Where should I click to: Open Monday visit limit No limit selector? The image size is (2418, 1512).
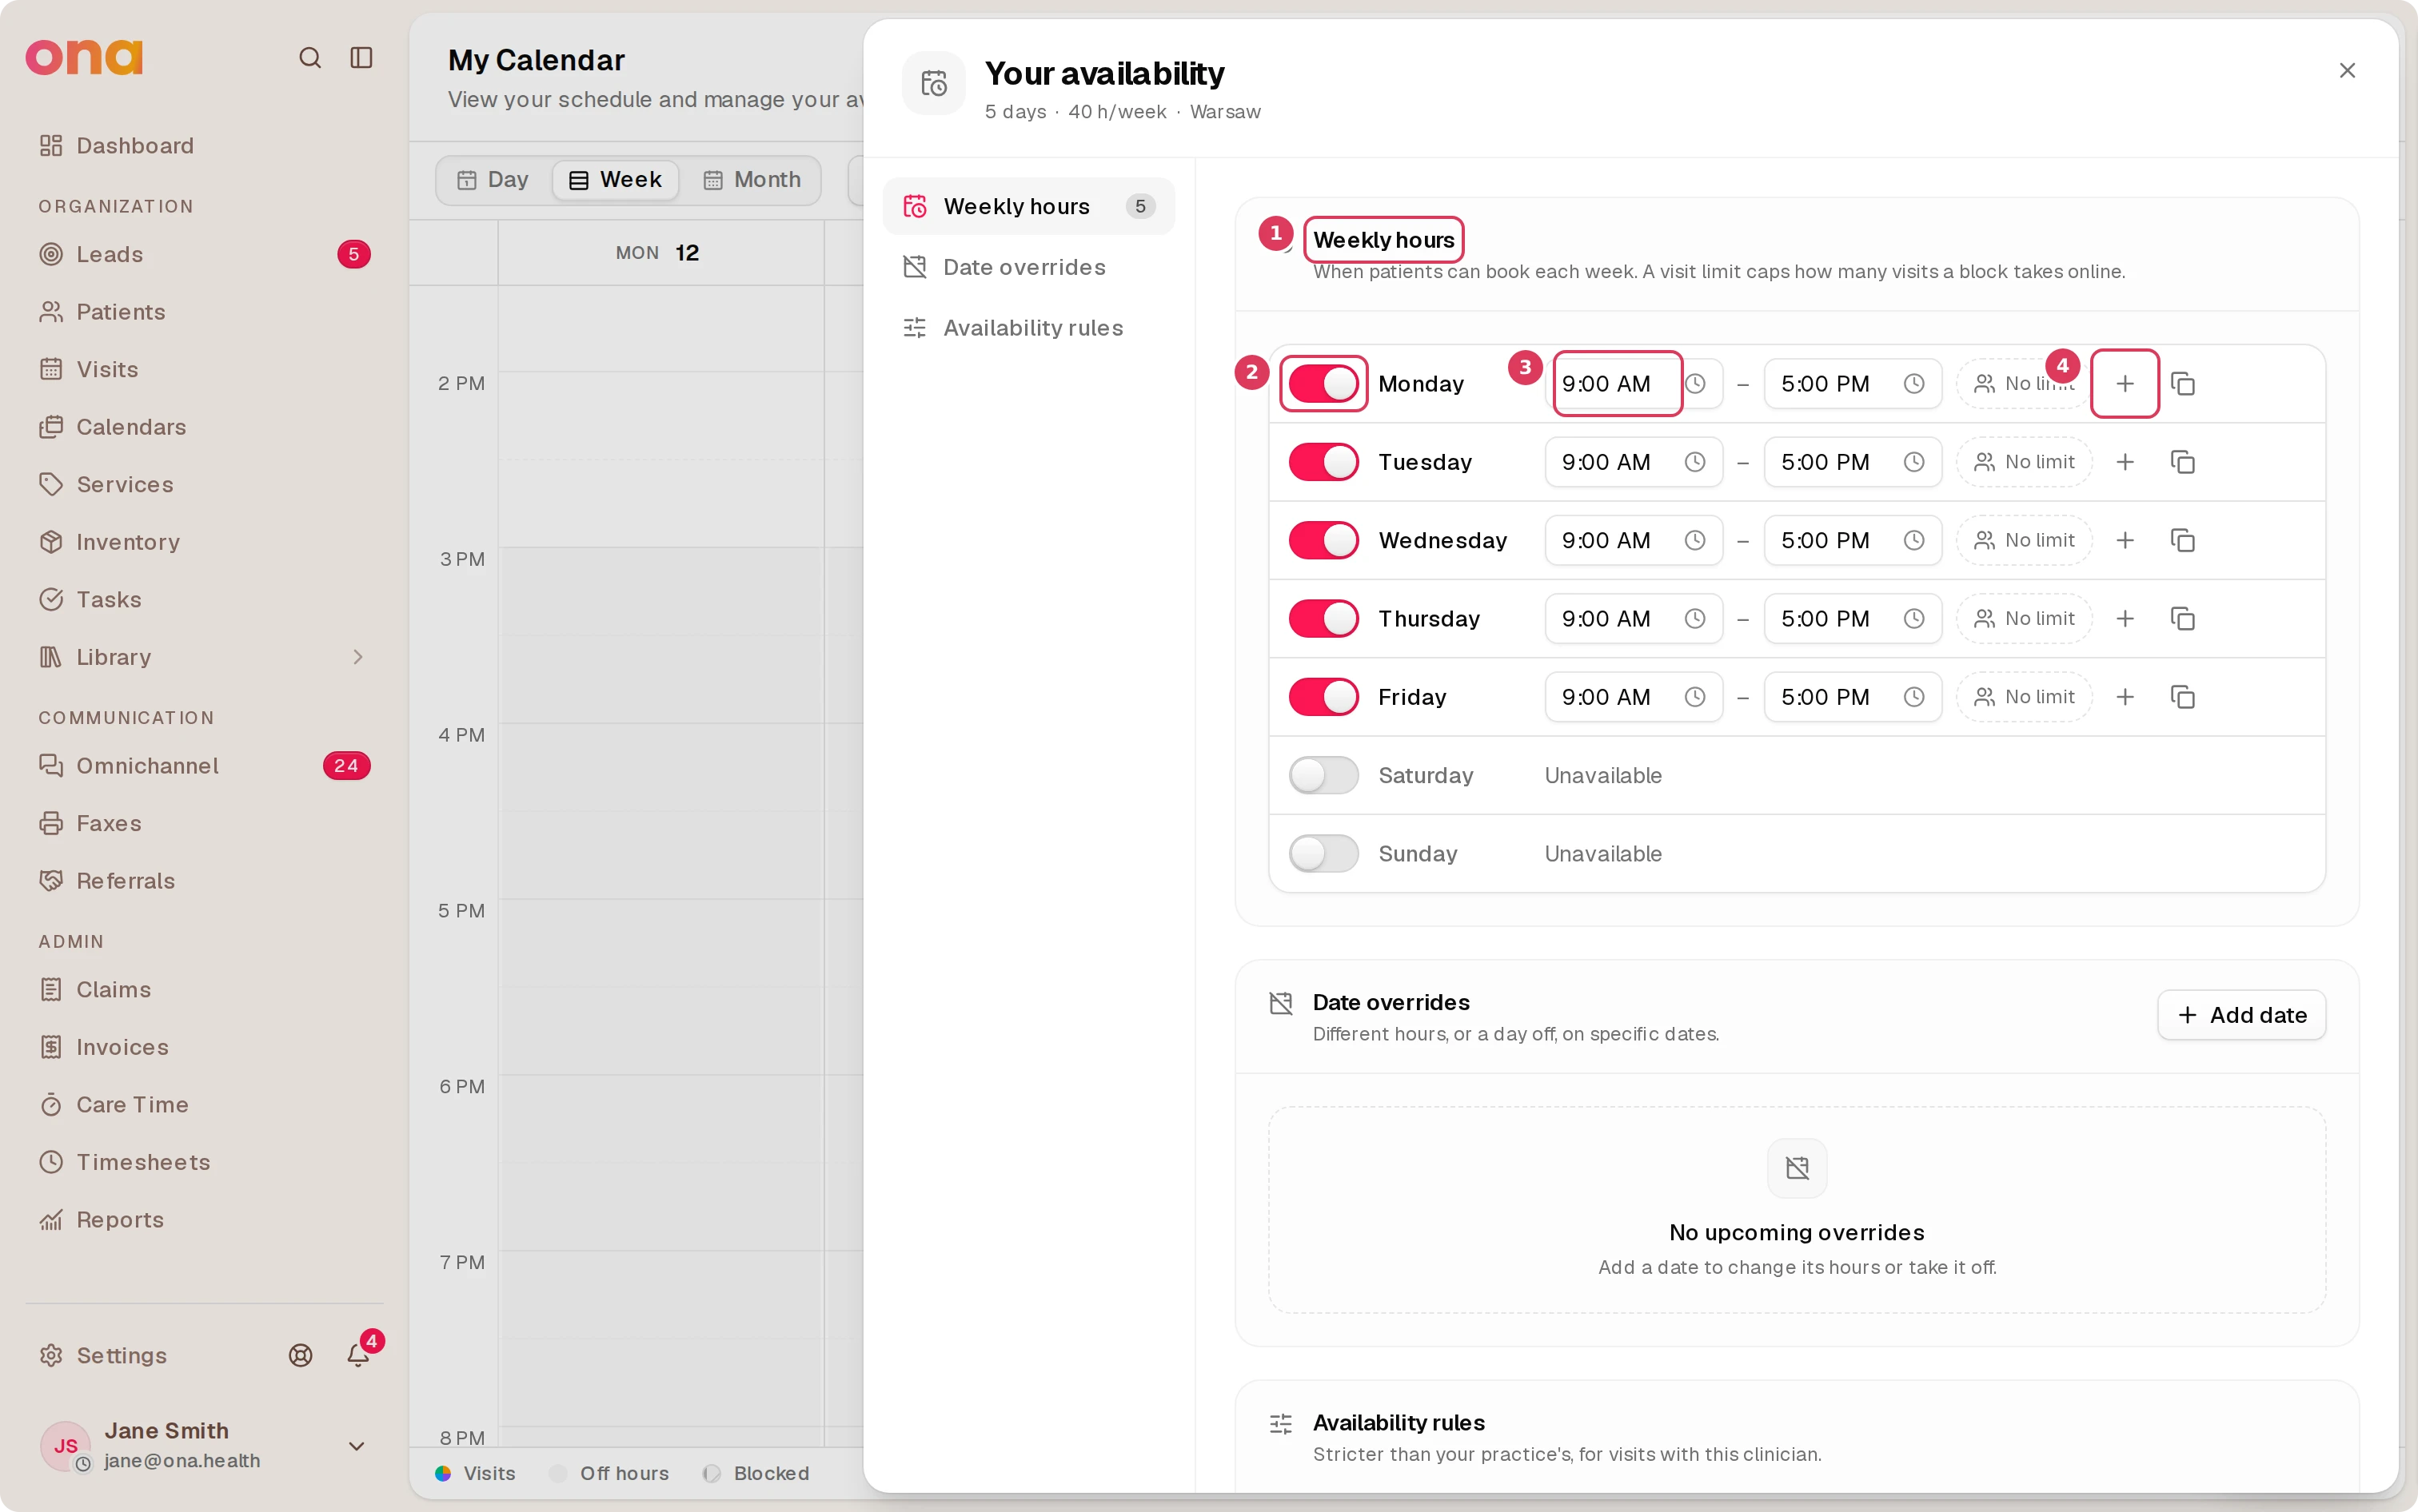point(2024,384)
